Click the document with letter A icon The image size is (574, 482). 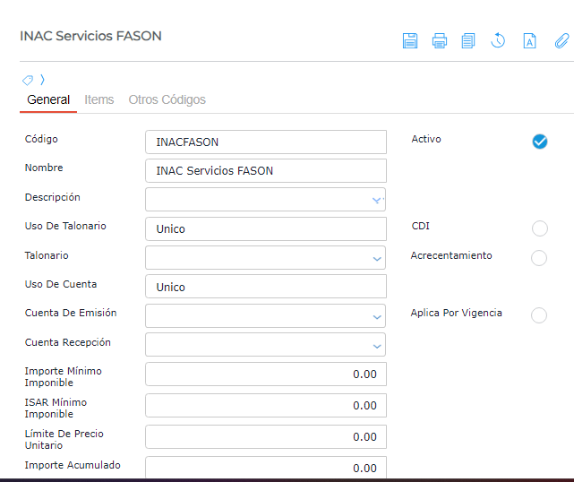(x=529, y=40)
